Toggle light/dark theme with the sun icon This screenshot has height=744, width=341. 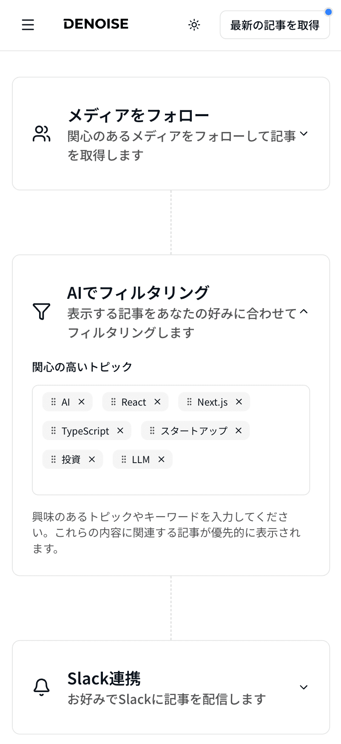tap(194, 25)
